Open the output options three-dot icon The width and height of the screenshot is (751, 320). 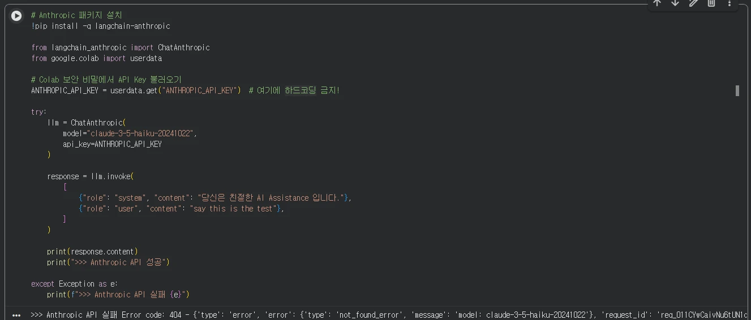point(16,315)
